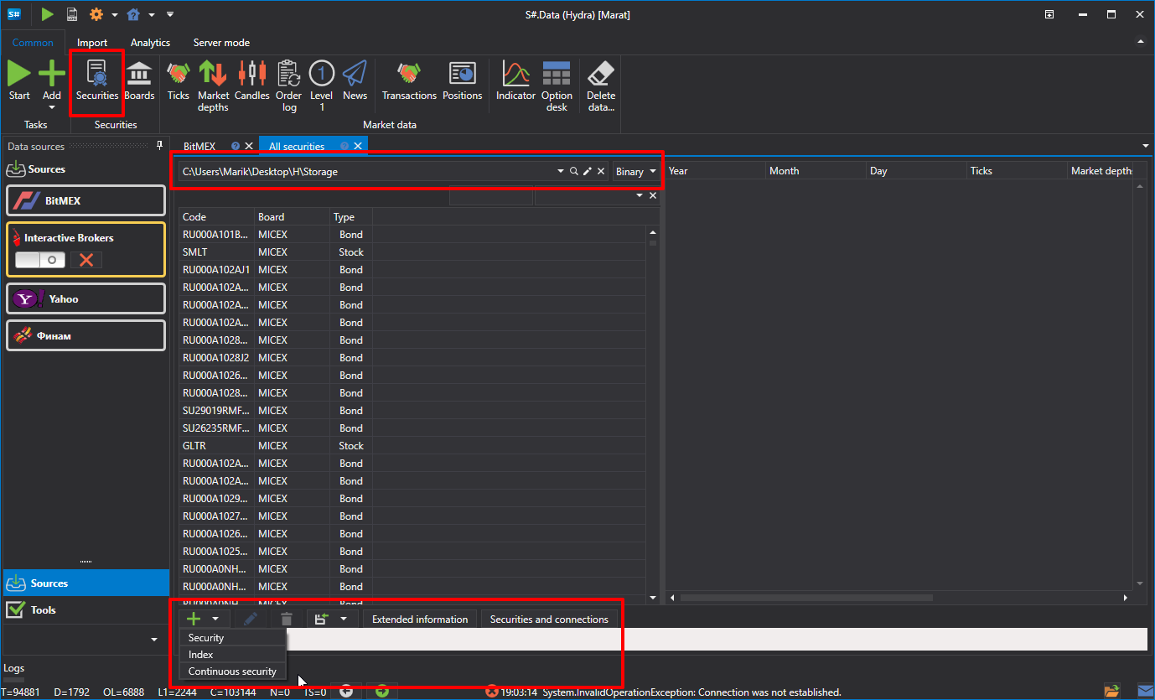Image resolution: width=1155 pixels, height=700 pixels.
Task: Pin the Data sources panel
Action: point(160,146)
